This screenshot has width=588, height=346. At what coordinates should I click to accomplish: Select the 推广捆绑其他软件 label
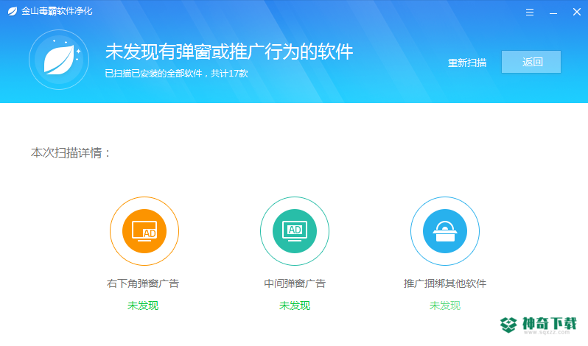(445, 283)
